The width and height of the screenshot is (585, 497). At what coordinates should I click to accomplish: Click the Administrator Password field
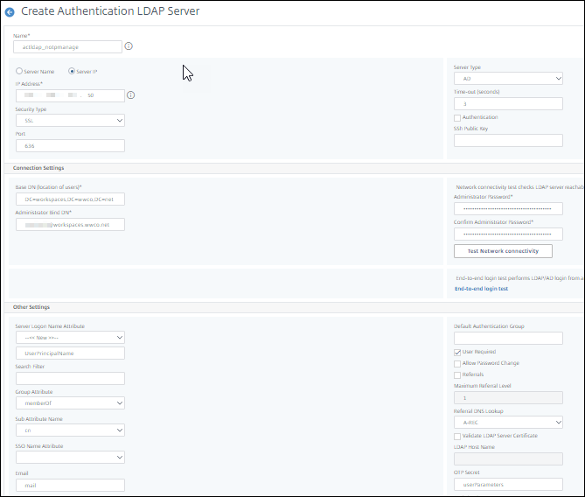pyautogui.click(x=508, y=209)
